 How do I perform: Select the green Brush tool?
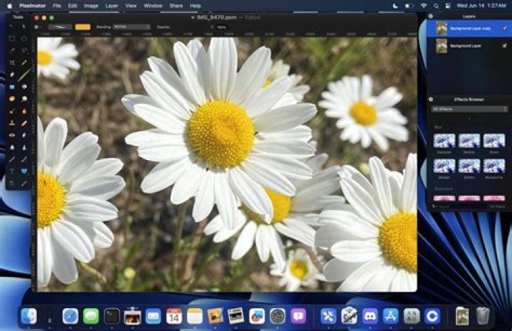[24, 75]
